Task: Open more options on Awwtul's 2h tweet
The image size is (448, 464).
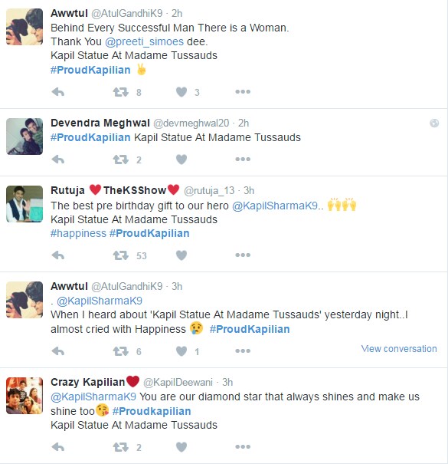Action: click(x=243, y=92)
